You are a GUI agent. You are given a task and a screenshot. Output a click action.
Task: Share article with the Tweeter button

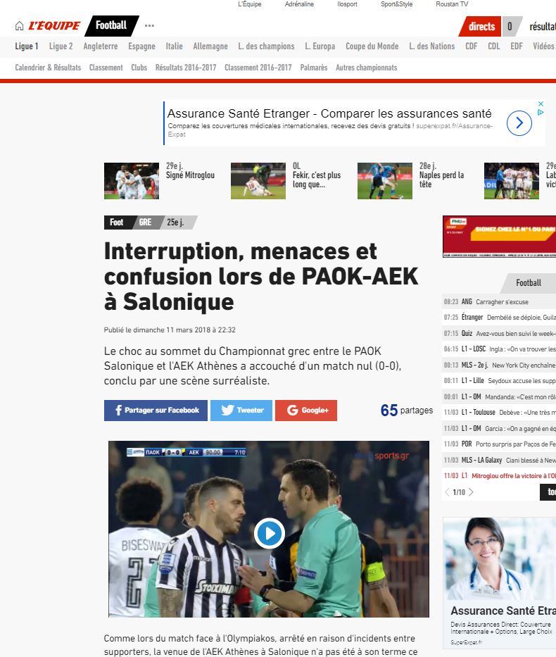coord(241,411)
